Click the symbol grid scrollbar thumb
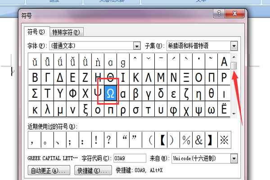This screenshot has height=180, width=270. point(234,66)
